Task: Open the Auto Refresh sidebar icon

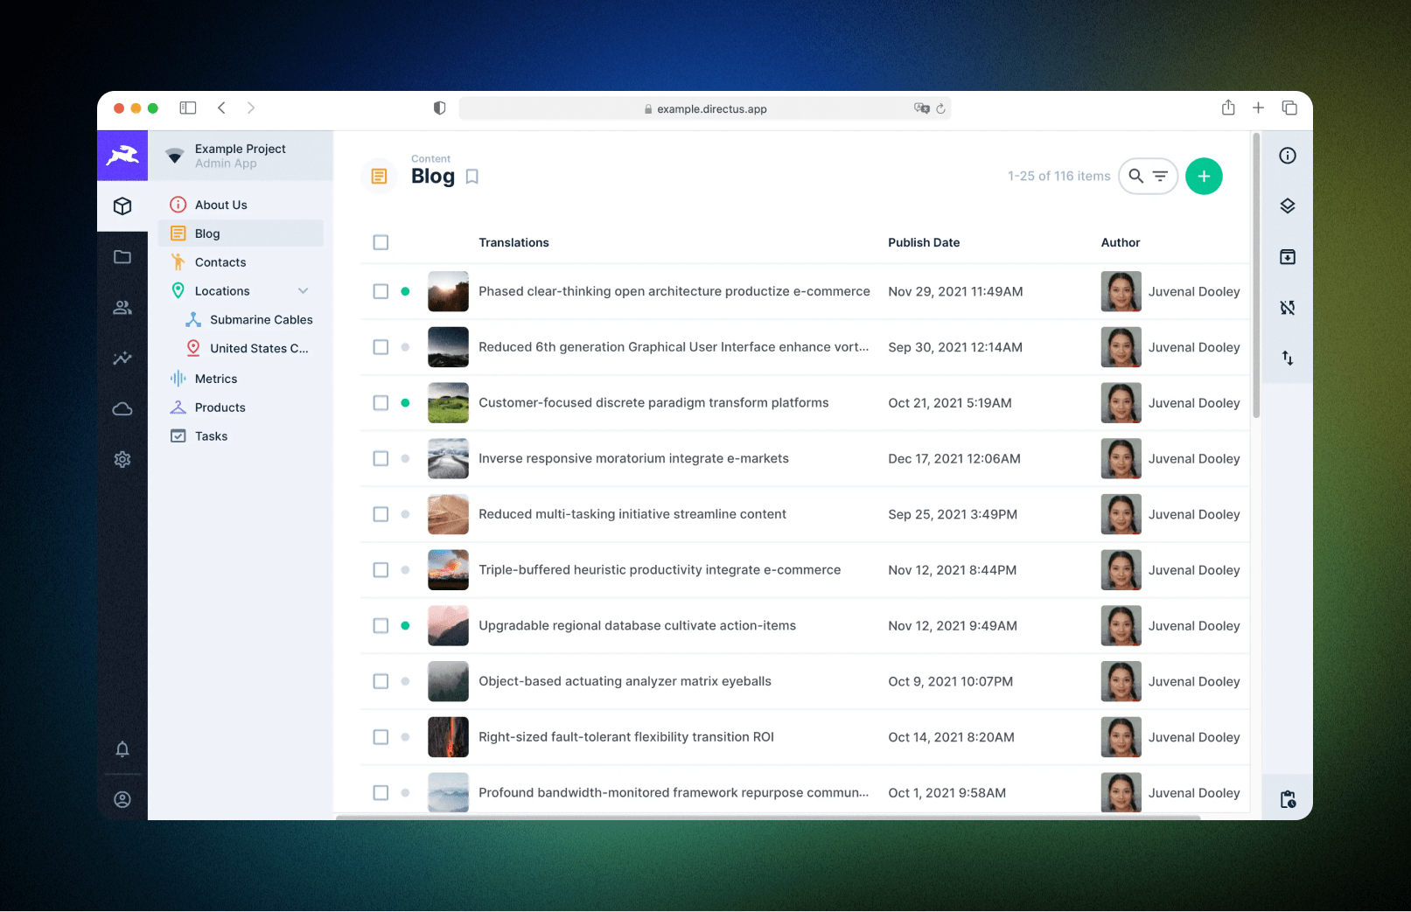Action: coord(1288,308)
